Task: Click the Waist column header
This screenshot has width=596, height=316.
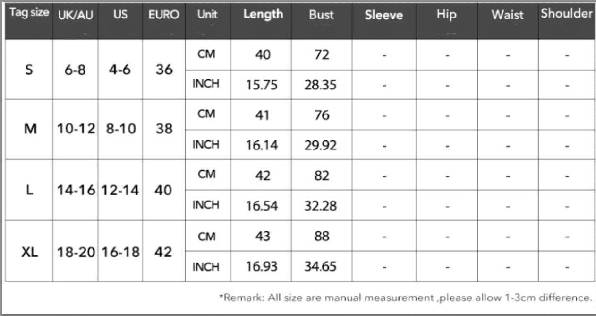Action: pos(508,15)
